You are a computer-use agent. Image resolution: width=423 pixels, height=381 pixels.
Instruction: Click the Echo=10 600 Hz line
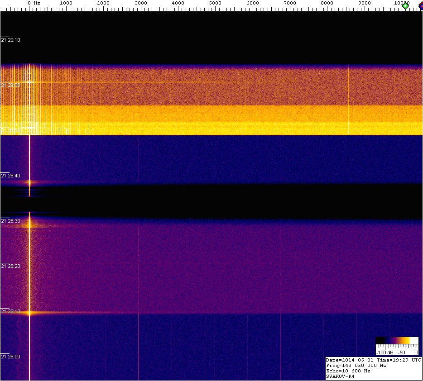point(348,371)
